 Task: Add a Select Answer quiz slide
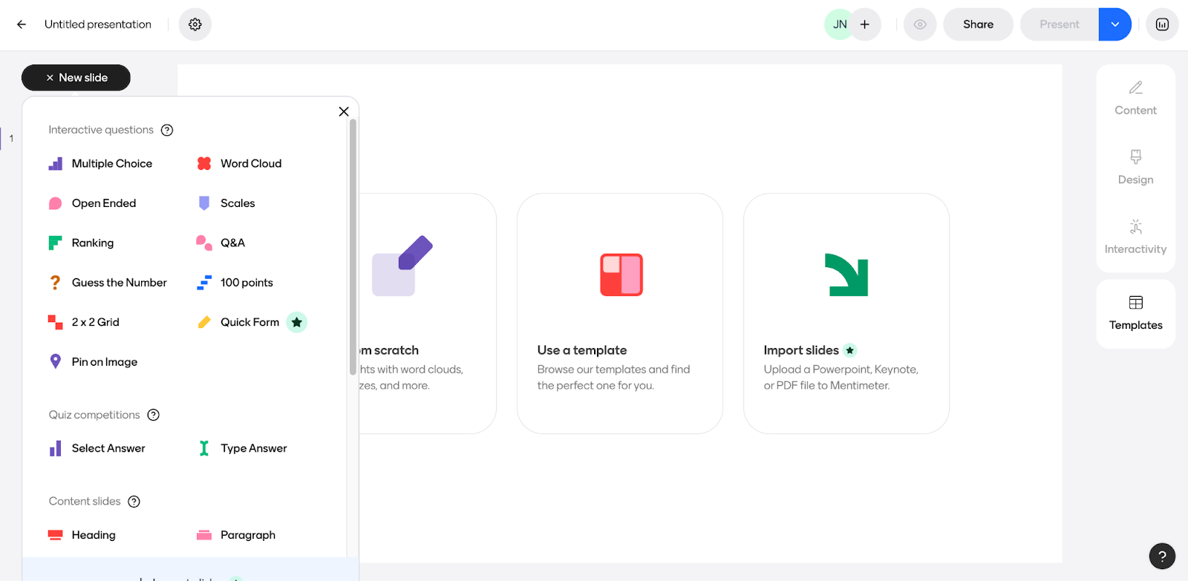[97, 448]
